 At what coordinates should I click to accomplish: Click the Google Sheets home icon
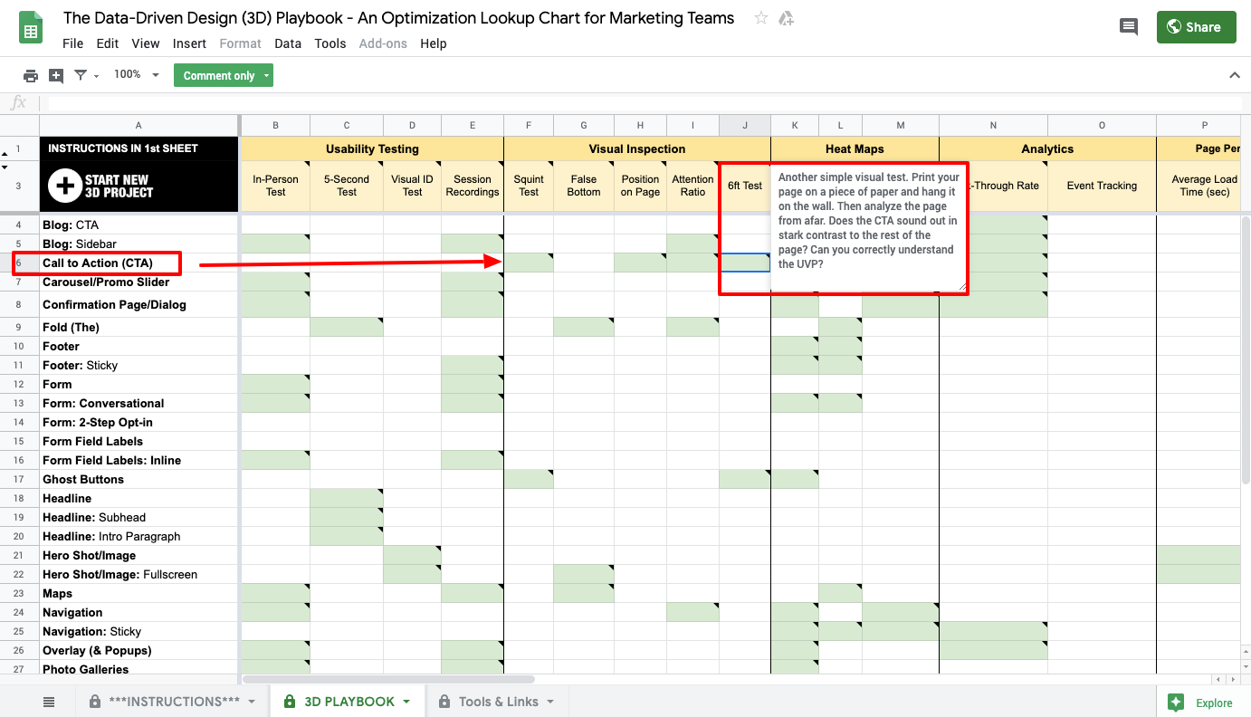tap(32, 28)
